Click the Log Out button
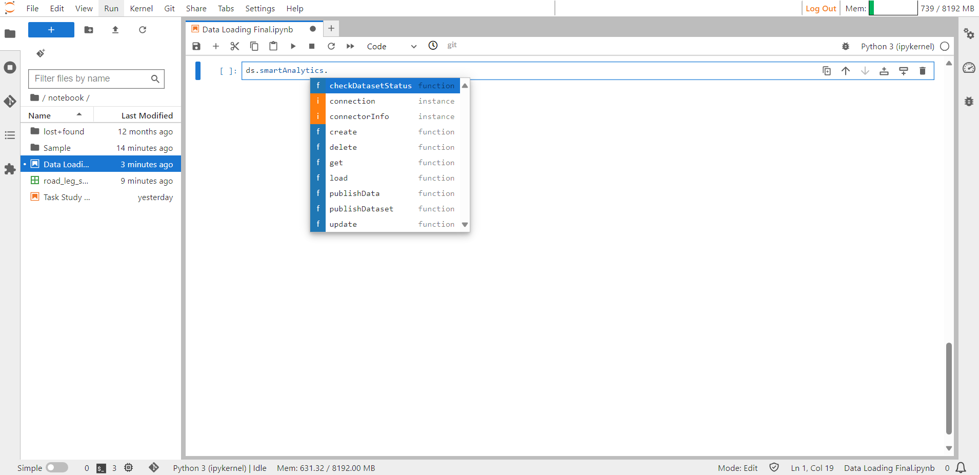This screenshot has height=475, width=979. pos(820,8)
